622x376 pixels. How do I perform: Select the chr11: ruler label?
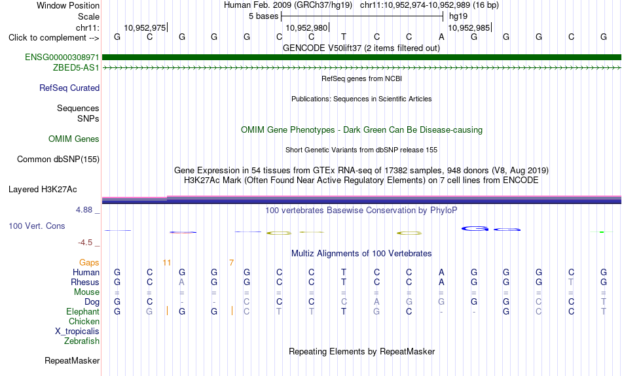(87, 27)
